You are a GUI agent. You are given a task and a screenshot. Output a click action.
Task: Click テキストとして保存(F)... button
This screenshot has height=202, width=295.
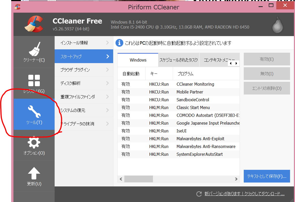pyautogui.click(x=267, y=176)
